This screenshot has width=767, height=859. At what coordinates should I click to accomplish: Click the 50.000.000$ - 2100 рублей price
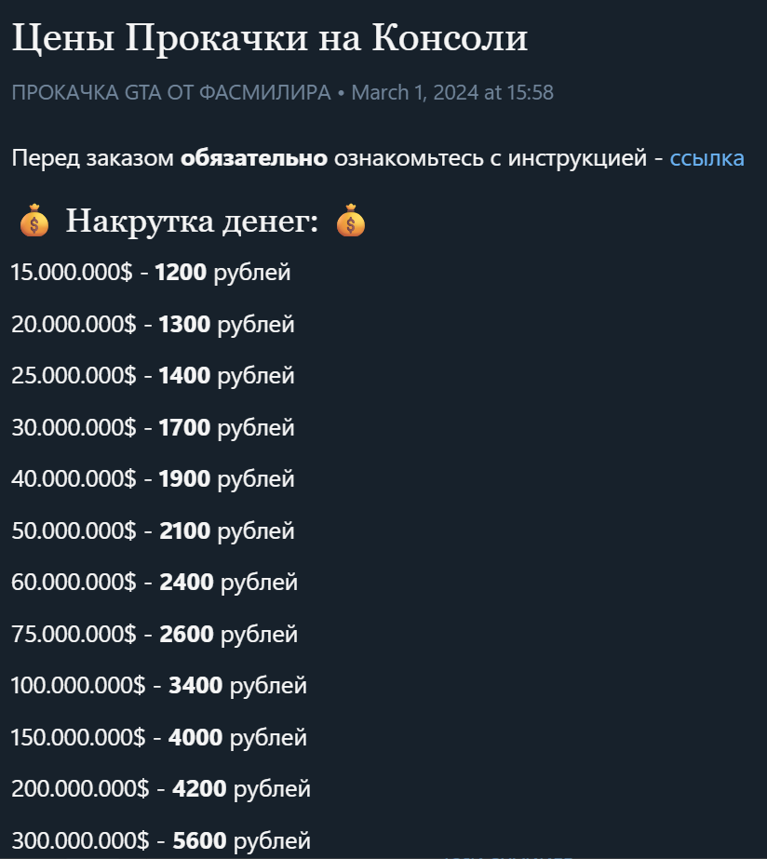(153, 531)
